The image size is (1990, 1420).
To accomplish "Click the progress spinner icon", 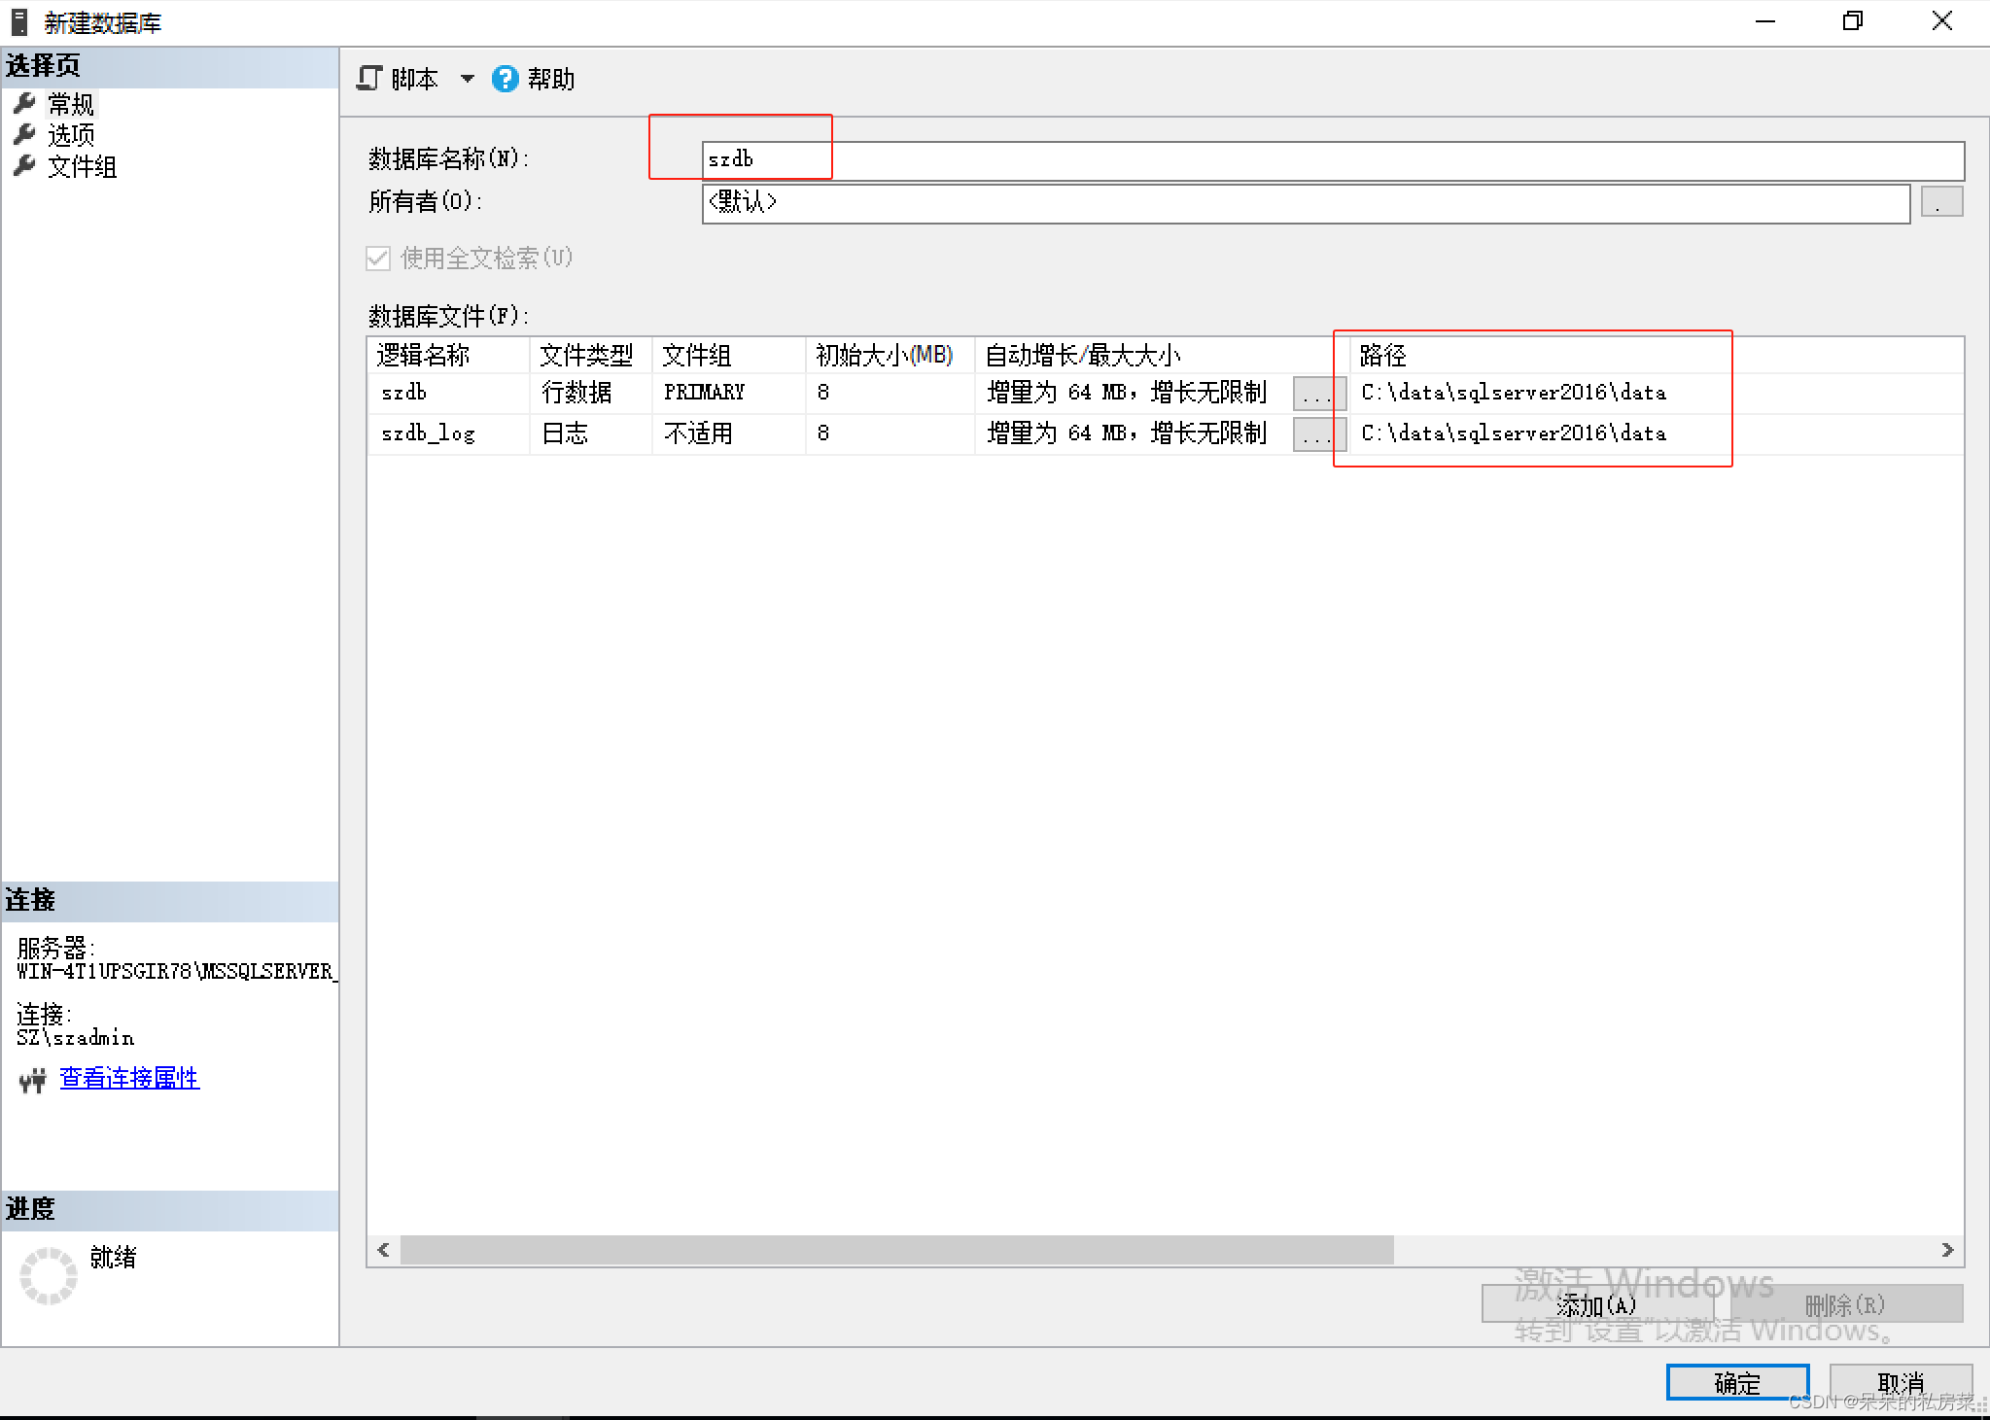I will [48, 1276].
